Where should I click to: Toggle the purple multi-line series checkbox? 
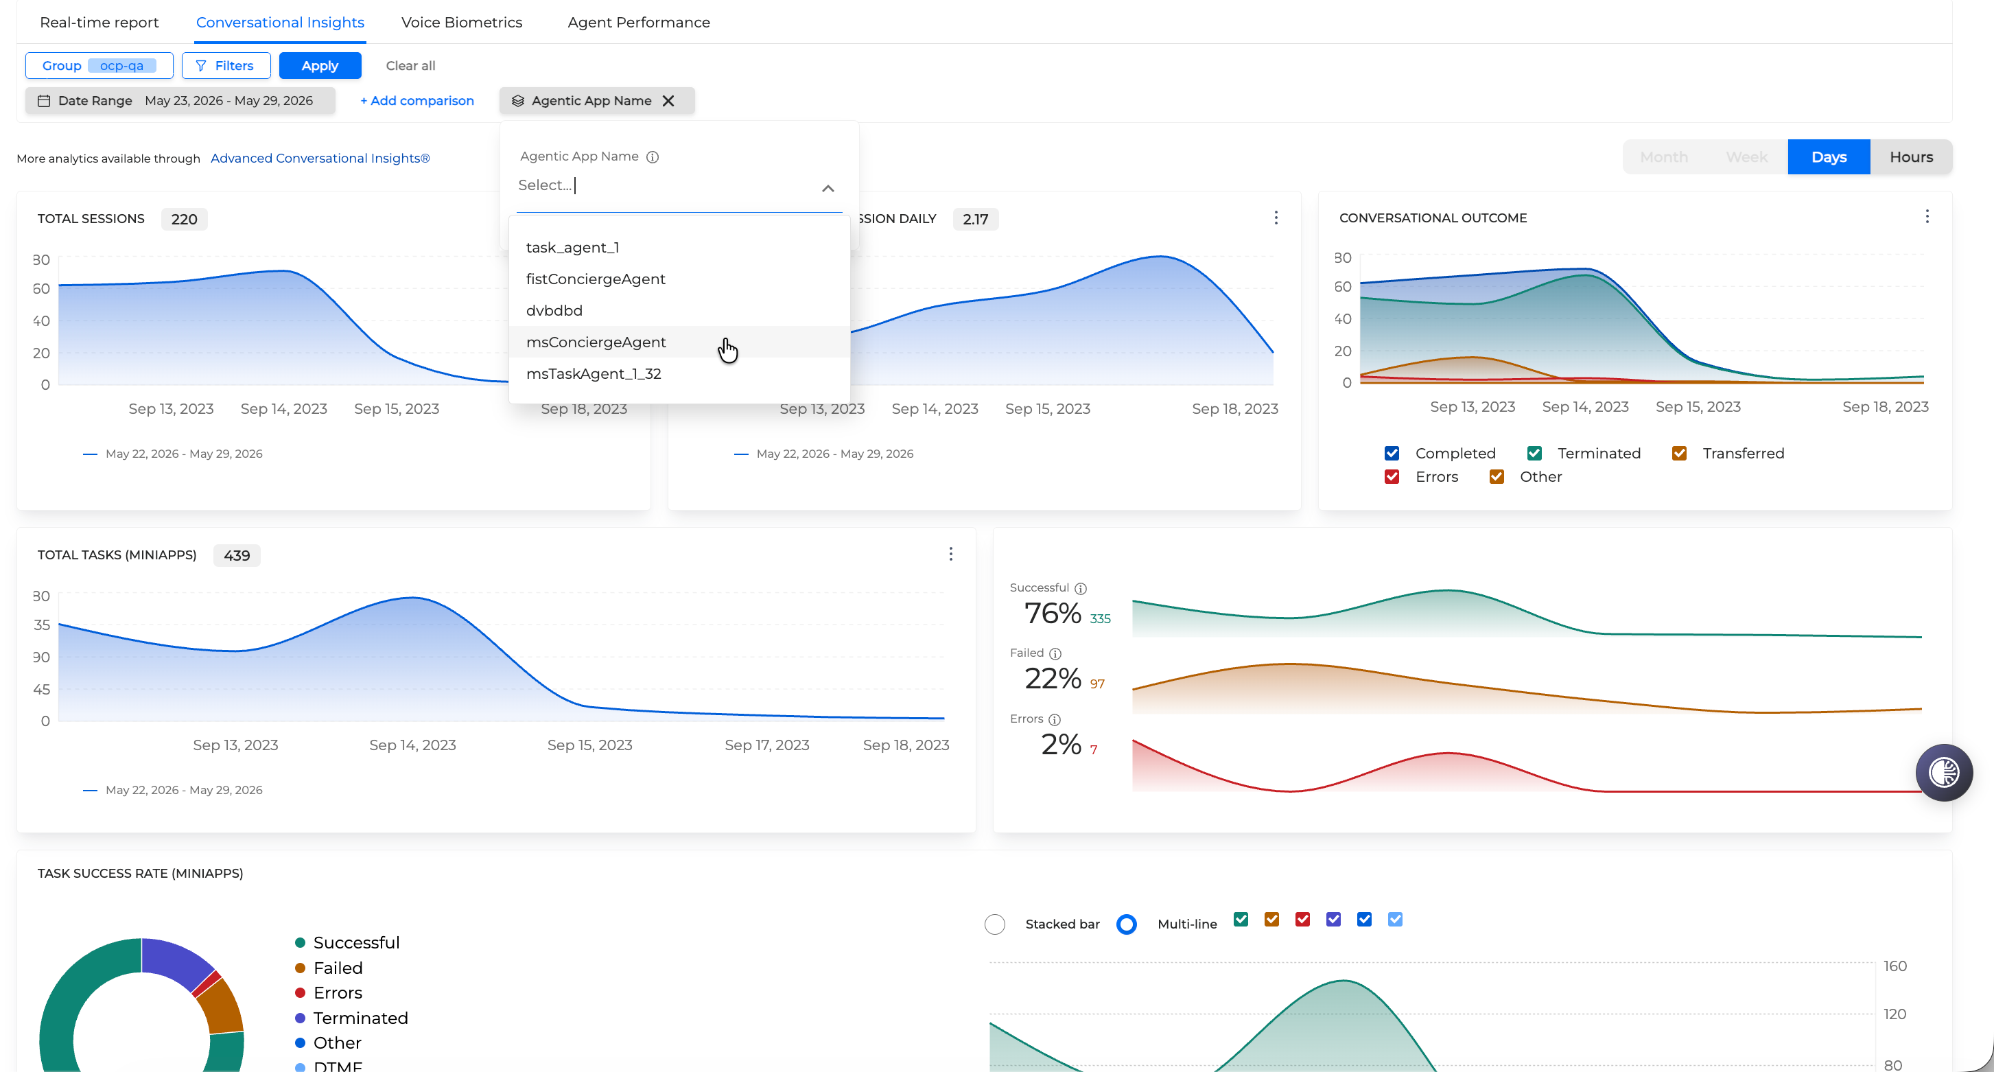point(1334,919)
